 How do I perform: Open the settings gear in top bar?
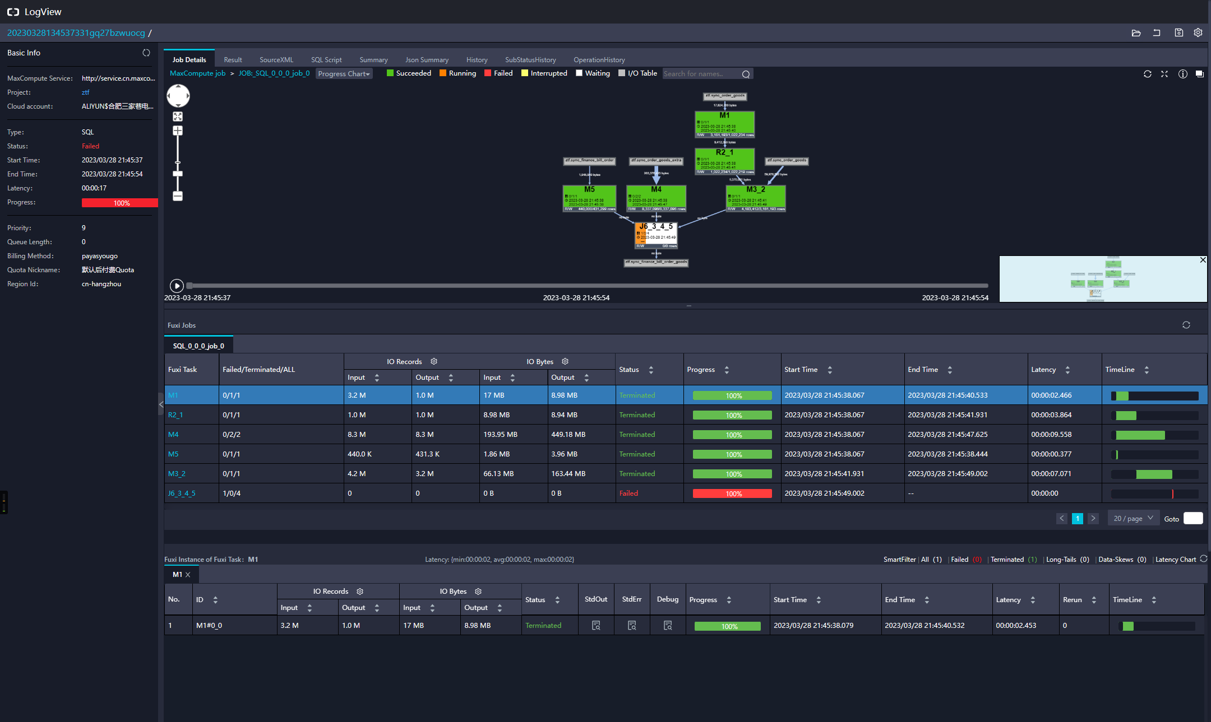tap(1198, 33)
